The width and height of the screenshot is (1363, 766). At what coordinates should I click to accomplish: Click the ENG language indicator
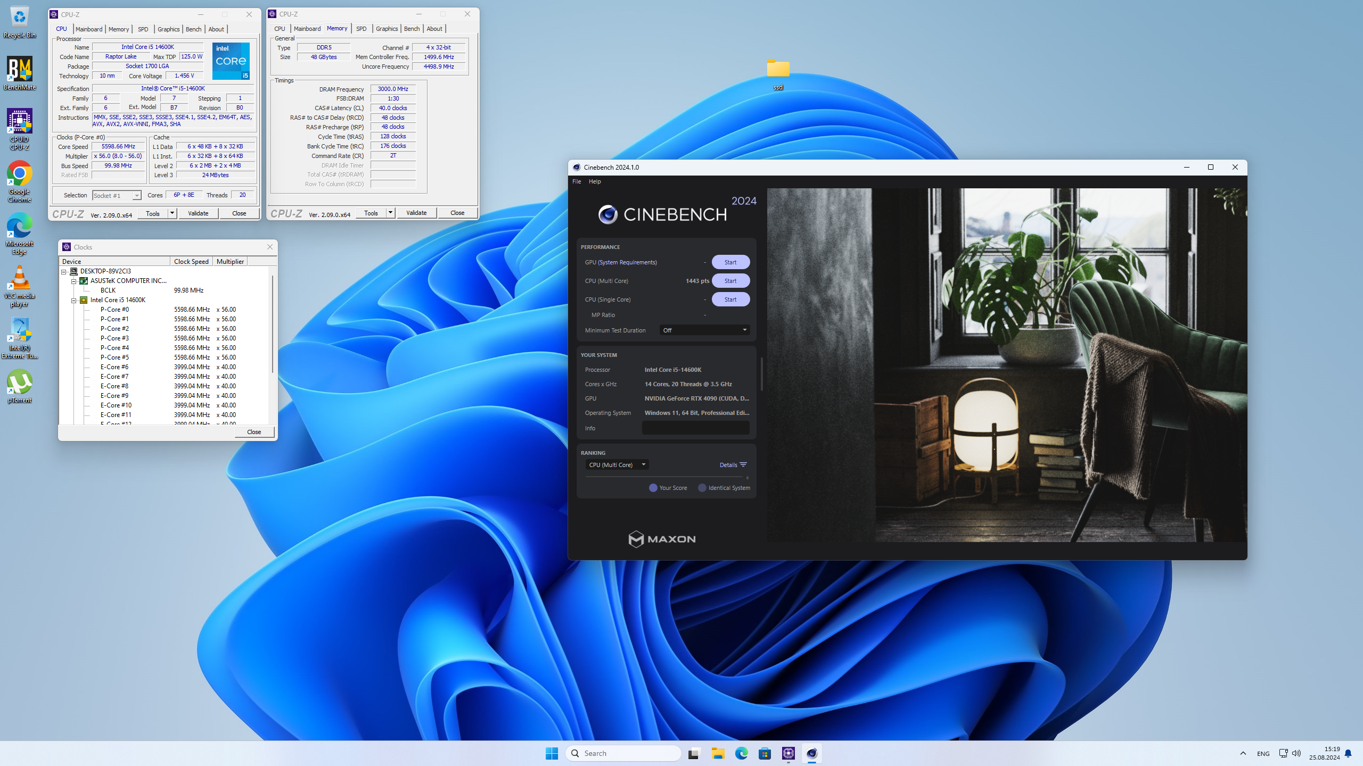(1263, 753)
